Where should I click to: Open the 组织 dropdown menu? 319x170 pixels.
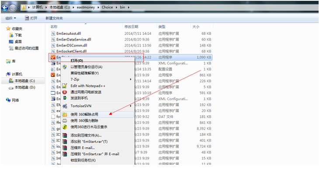point(10,18)
